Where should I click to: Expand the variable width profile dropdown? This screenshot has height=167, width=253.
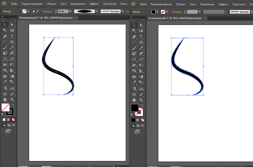tap(97, 11)
